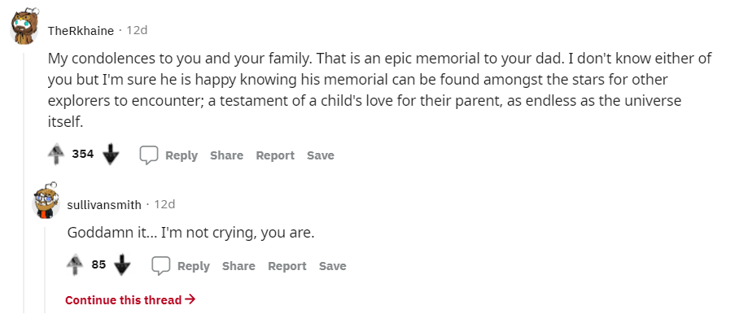The image size is (748, 323).
Task: Report TheRkhaine's comment
Action: click(x=275, y=155)
